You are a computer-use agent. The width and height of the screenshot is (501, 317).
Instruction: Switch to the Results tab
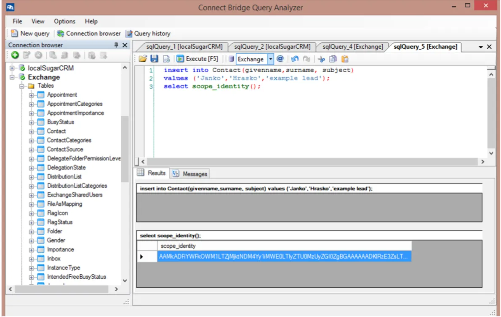[x=152, y=173]
